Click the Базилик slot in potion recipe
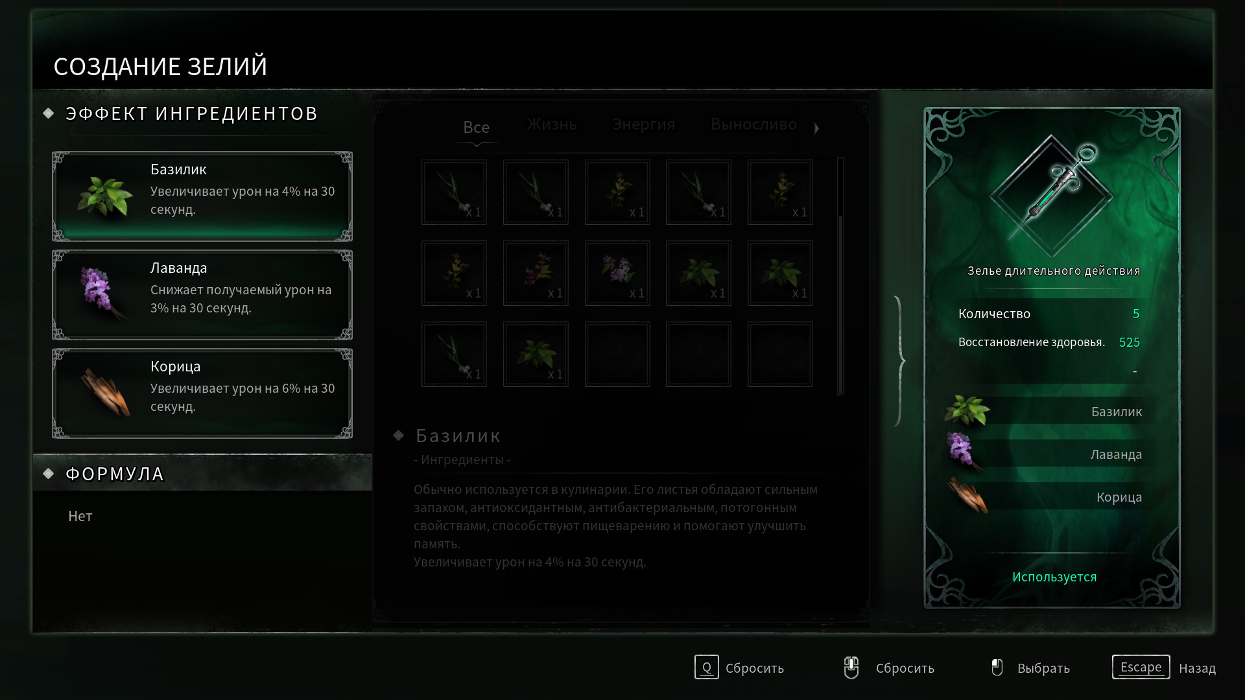 click(x=1048, y=412)
